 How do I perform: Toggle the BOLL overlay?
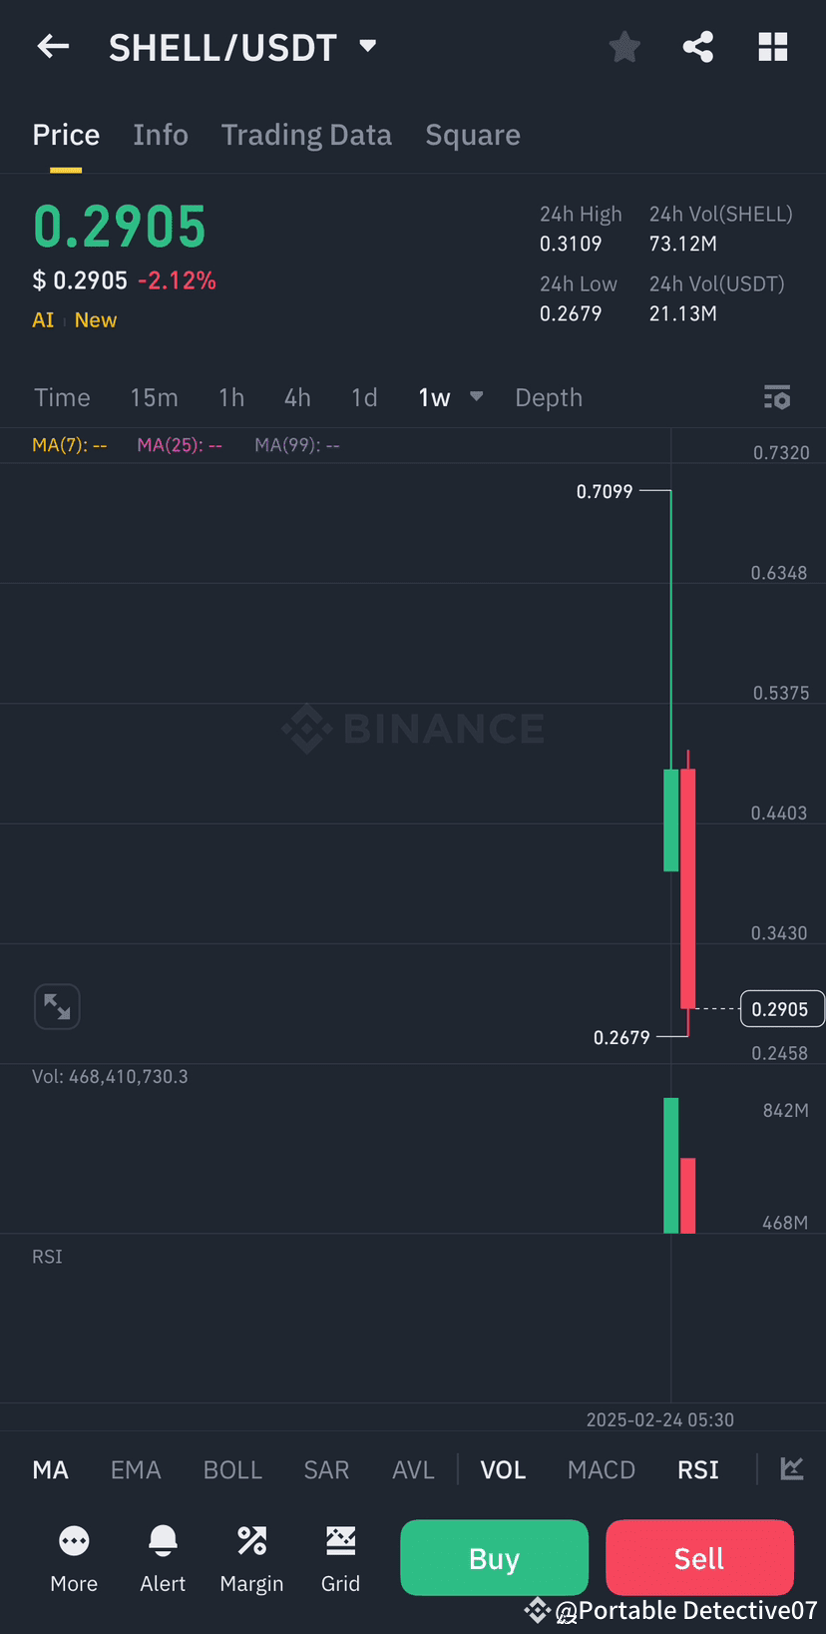pyautogui.click(x=232, y=1469)
